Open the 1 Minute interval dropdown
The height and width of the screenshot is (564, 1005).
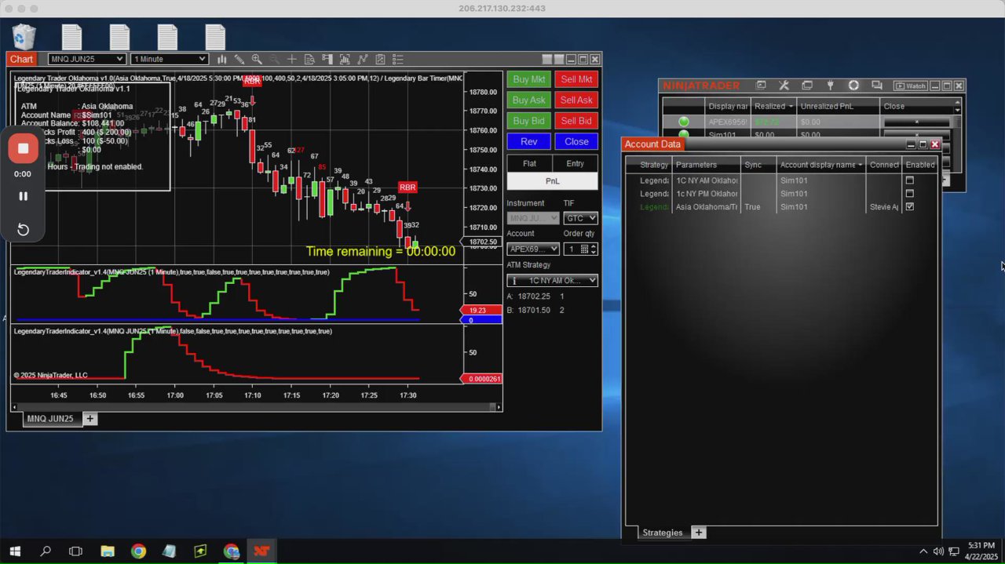(x=170, y=59)
